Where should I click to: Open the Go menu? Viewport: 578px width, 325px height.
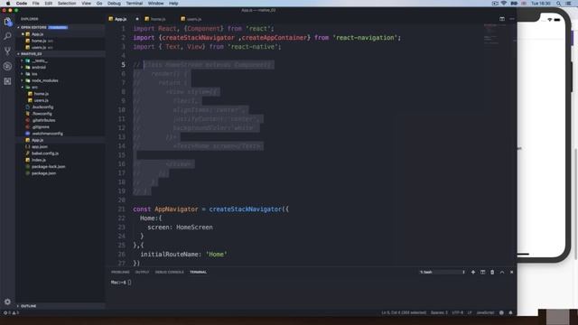99,4
